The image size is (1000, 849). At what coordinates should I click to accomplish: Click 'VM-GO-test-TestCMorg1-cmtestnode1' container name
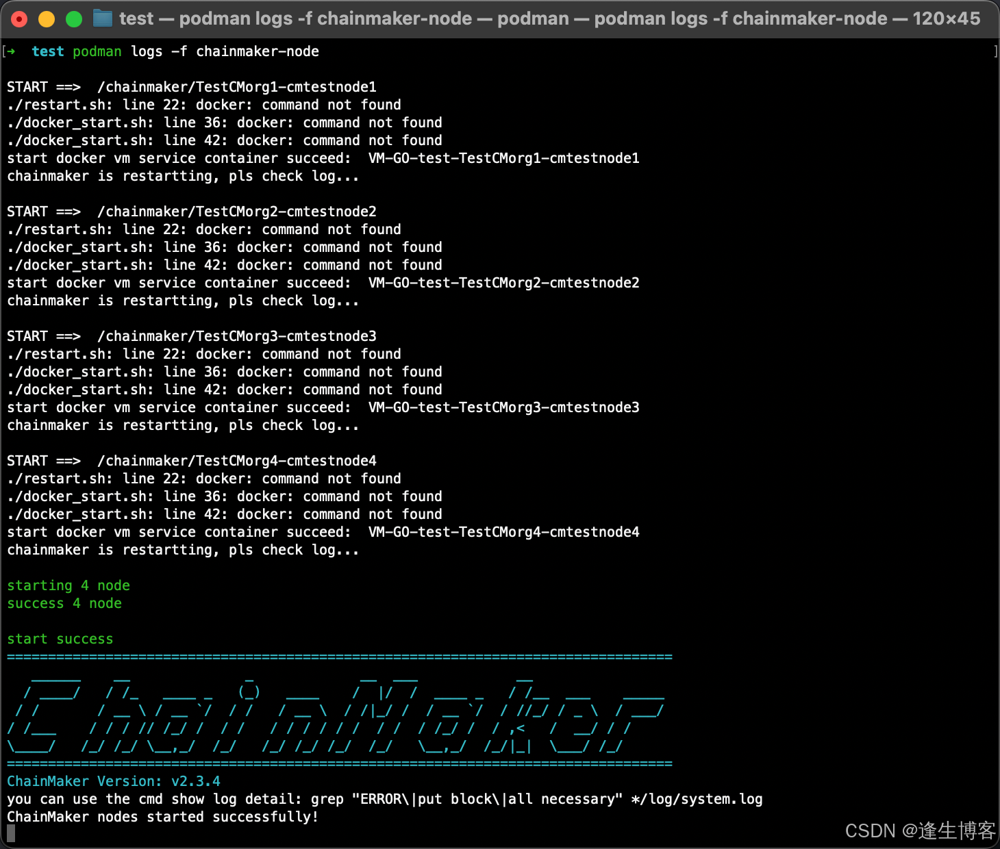tap(504, 158)
